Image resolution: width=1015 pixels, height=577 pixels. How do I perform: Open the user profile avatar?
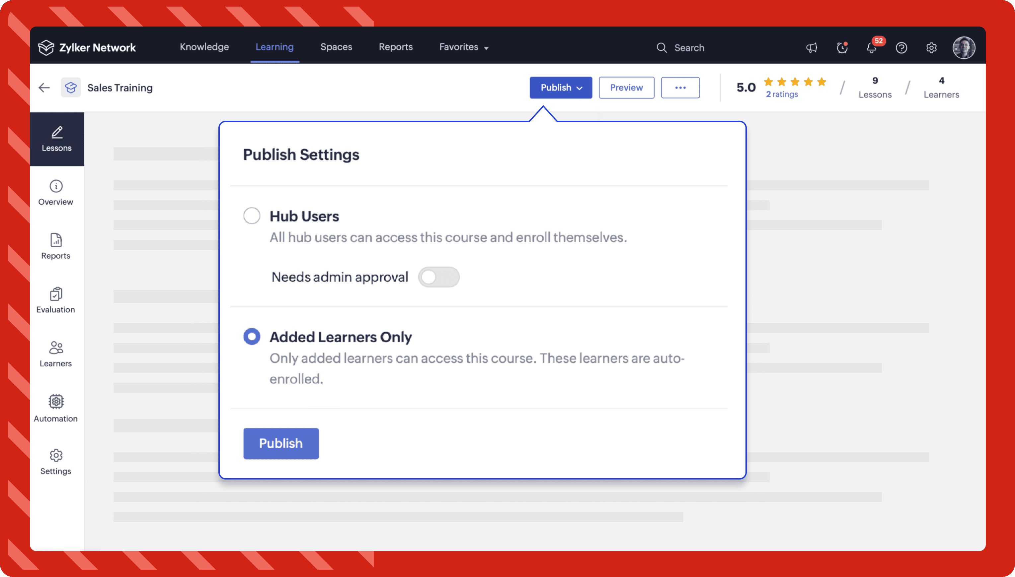tap(964, 47)
